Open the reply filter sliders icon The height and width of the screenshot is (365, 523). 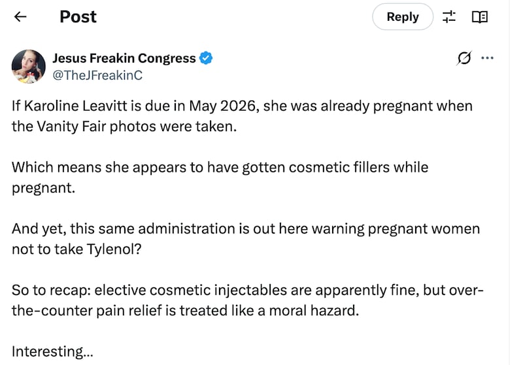(449, 17)
